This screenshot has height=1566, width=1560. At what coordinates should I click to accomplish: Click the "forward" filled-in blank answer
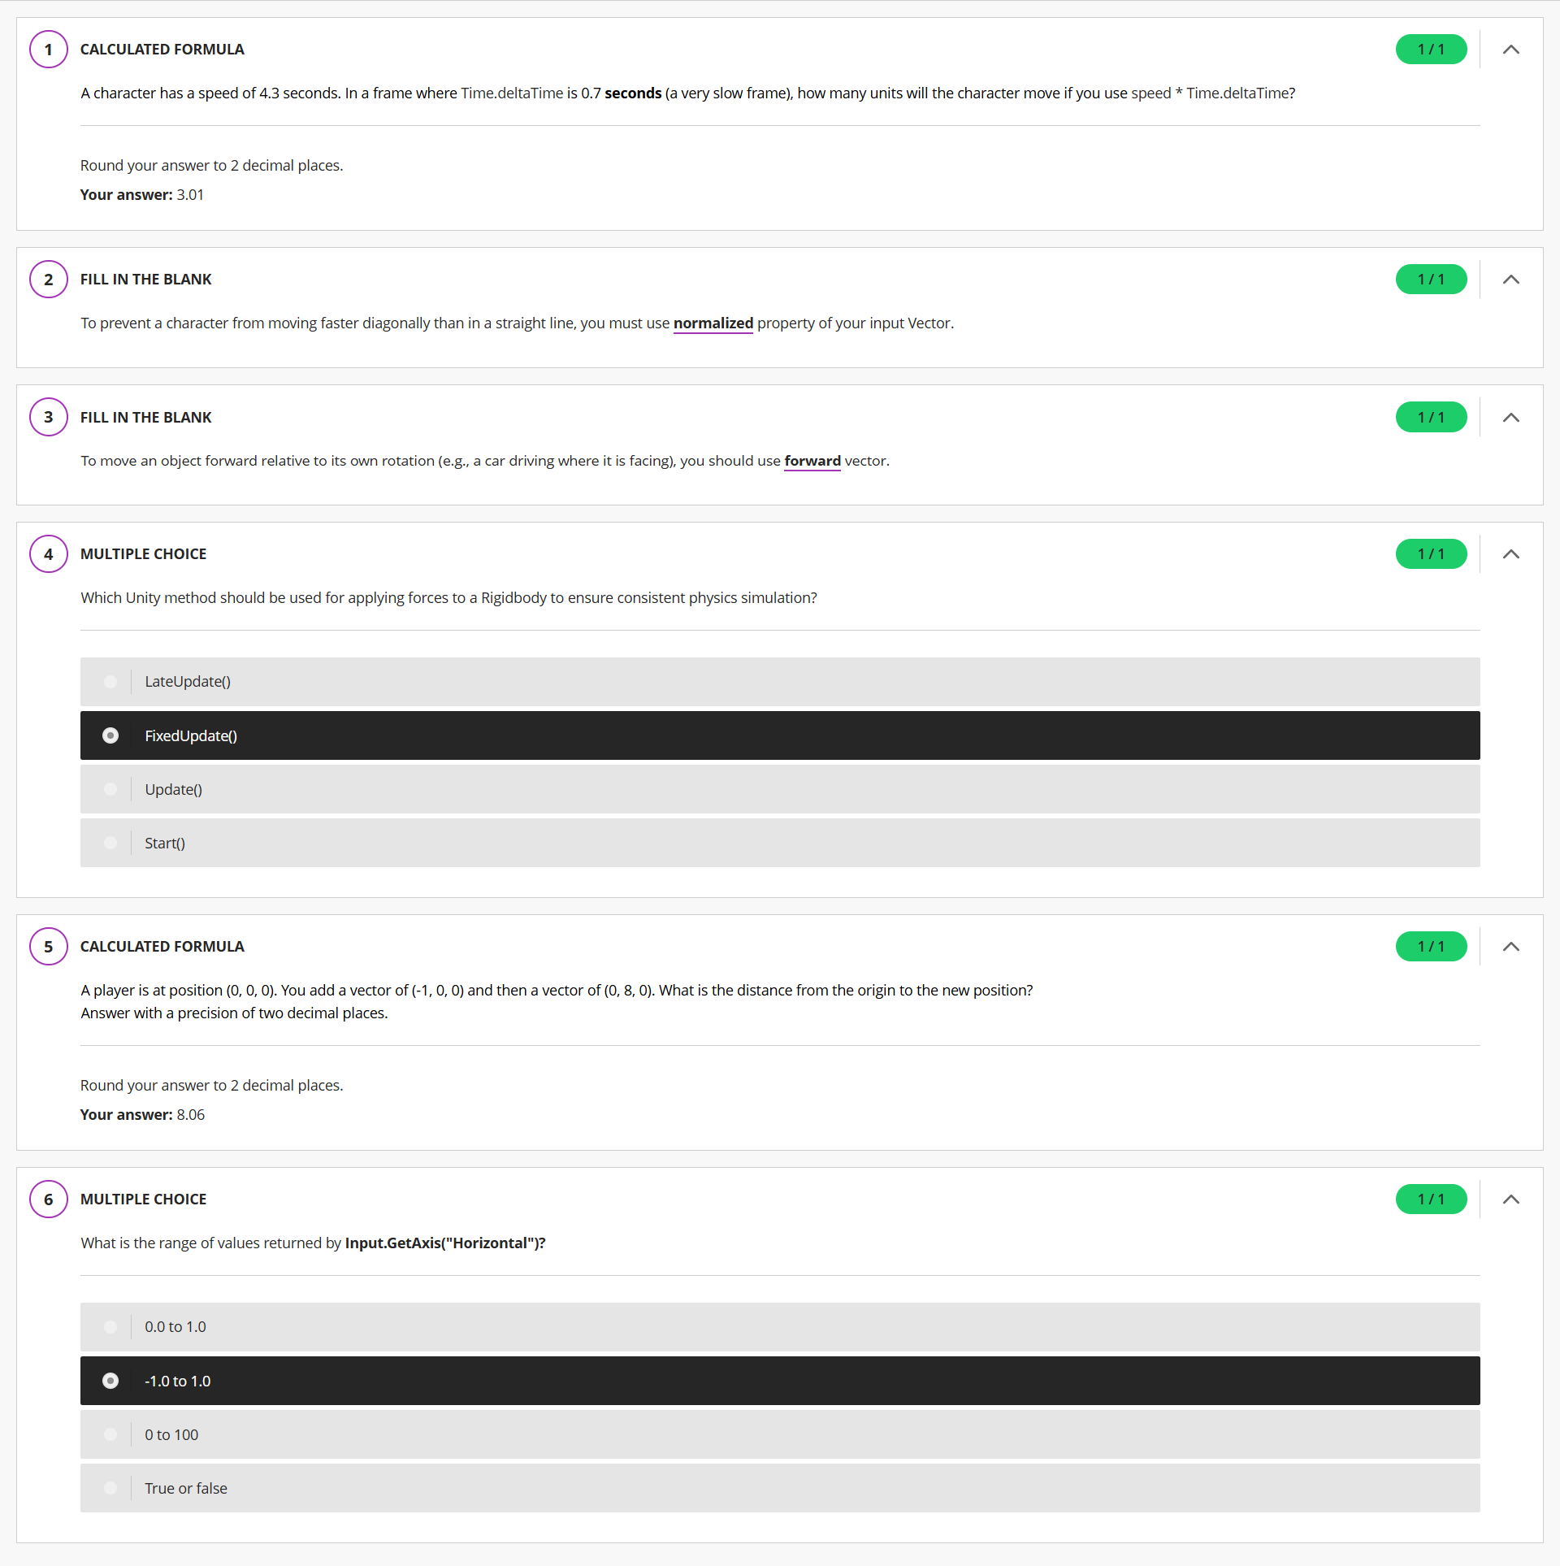click(812, 461)
